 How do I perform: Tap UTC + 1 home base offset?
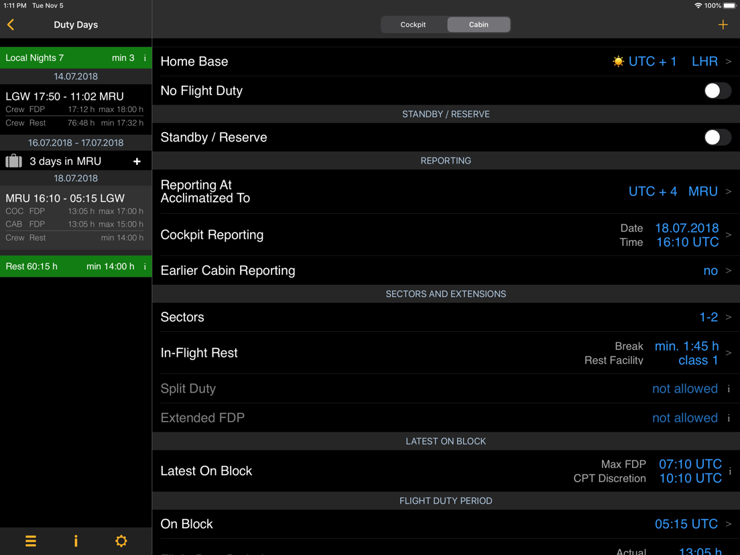(652, 62)
